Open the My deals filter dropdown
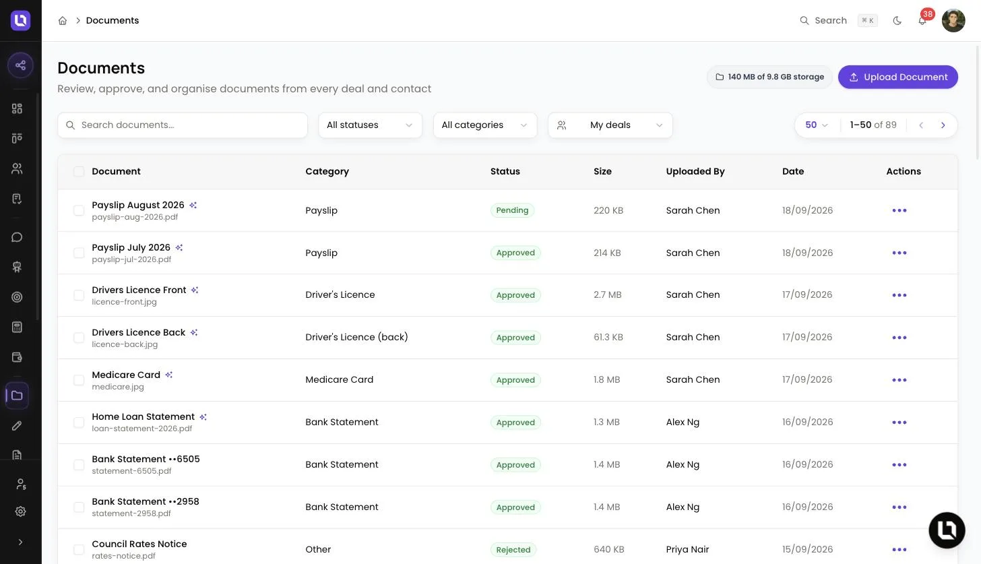981x564 pixels. pyautogui.click(x=610, y=125)
